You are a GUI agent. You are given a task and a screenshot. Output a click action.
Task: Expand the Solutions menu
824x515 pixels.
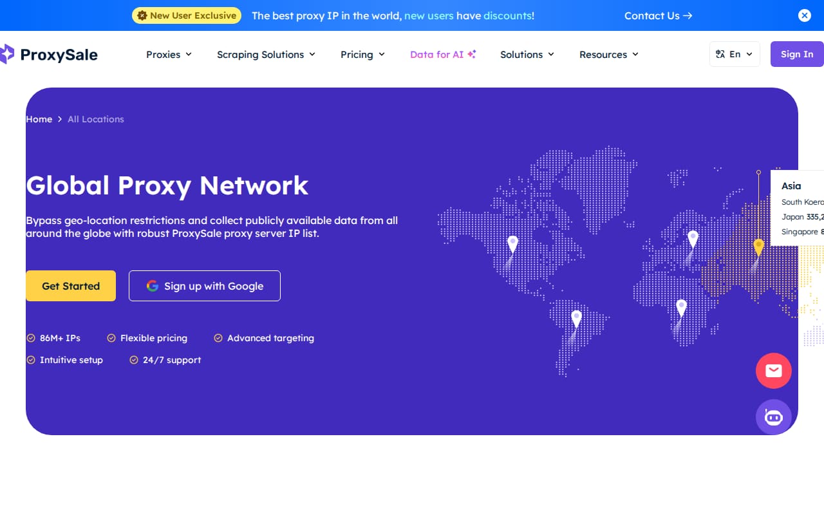(x=527, y=55)
